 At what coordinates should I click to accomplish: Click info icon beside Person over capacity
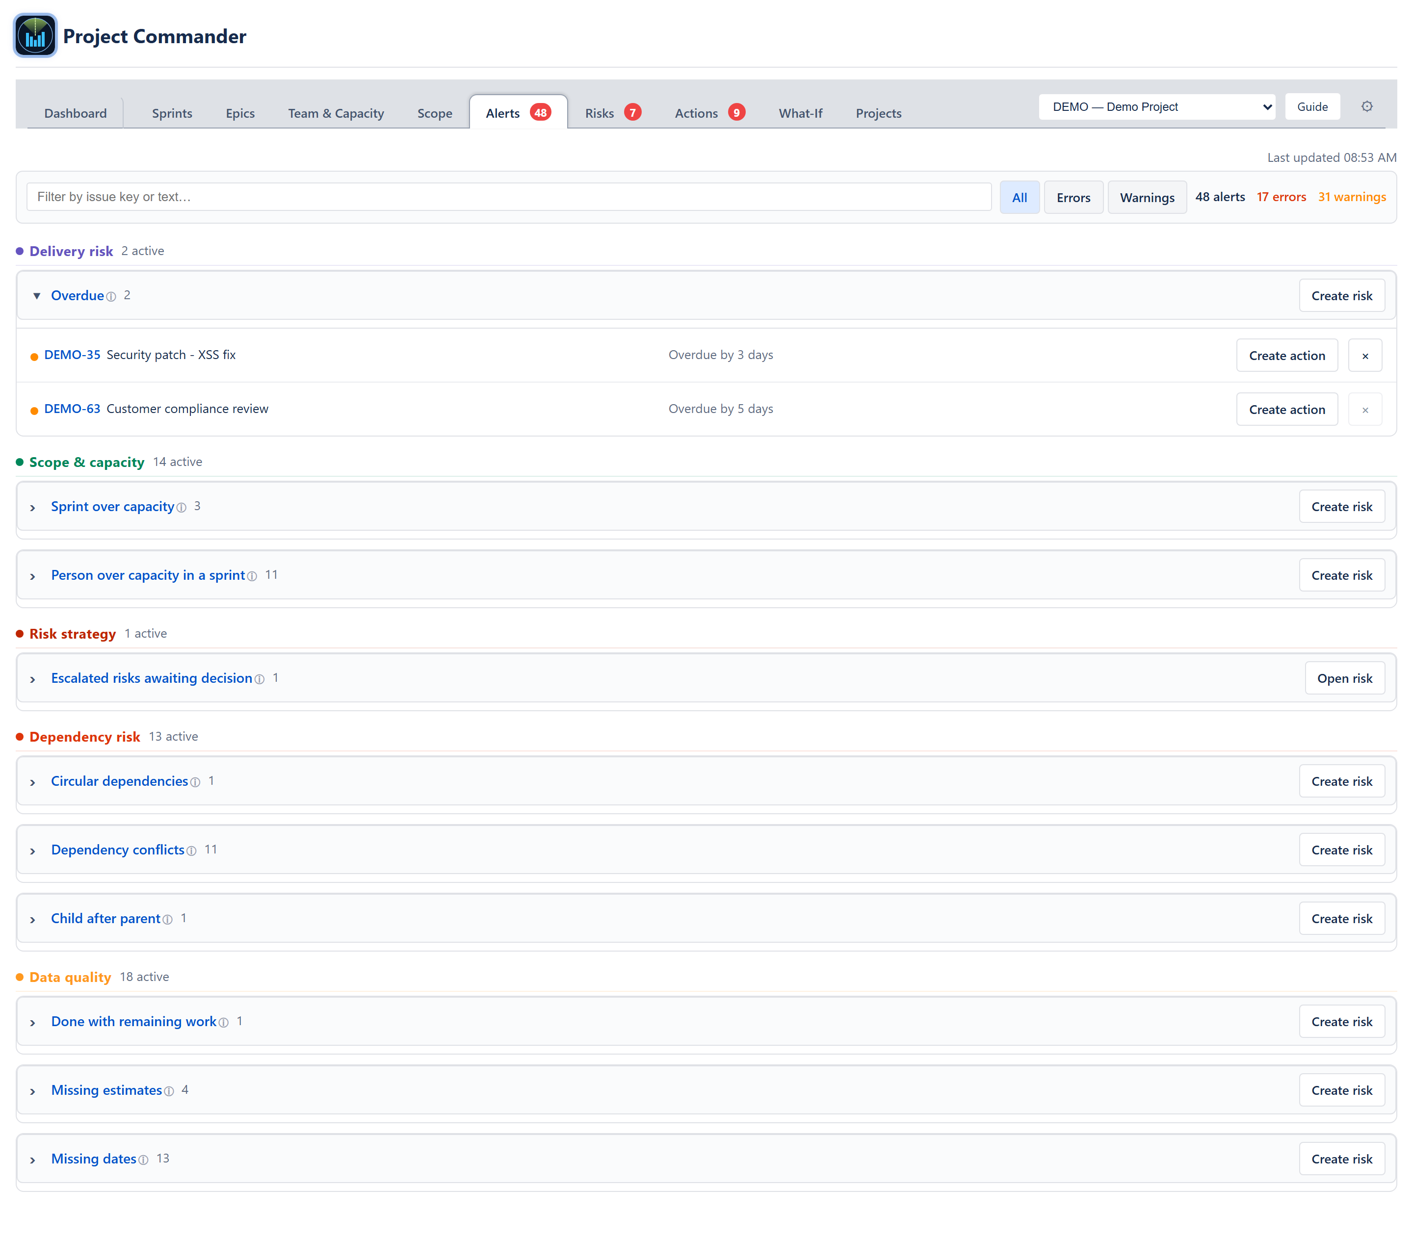(x=252, y=576)
